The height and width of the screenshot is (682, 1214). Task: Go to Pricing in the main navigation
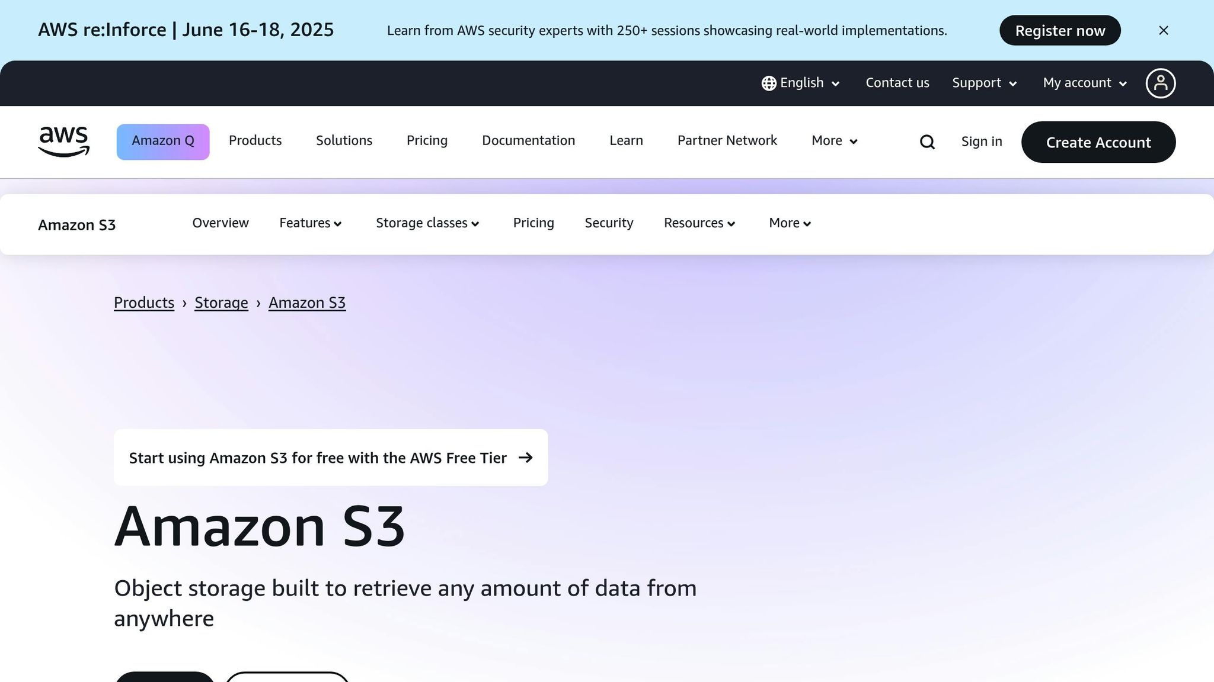(427, 141)
